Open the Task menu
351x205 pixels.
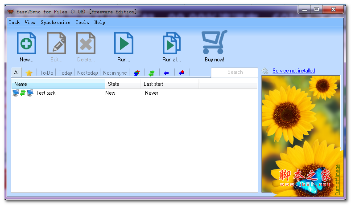pos(14,22)
